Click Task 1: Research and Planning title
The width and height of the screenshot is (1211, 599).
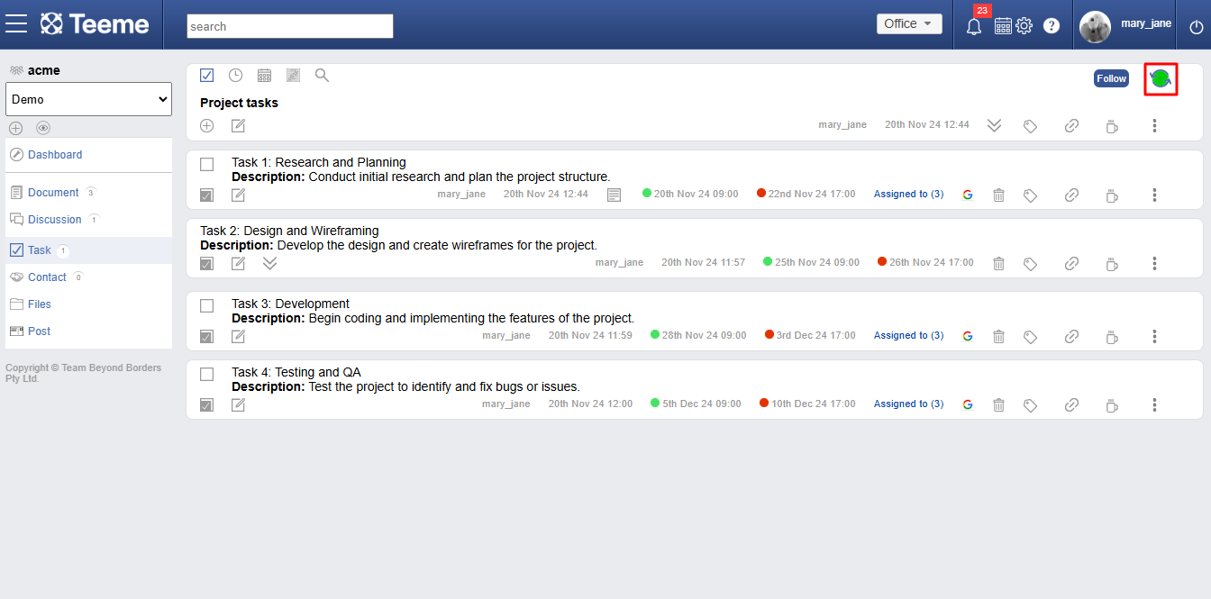coord(319,162)
